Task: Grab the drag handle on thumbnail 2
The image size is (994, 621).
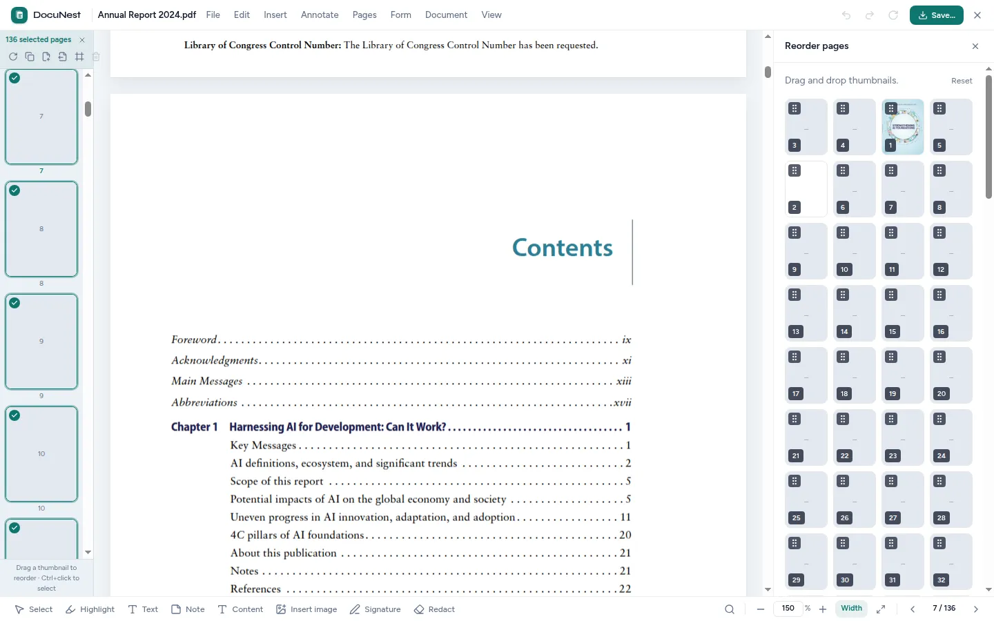Action: coord(795,170)
